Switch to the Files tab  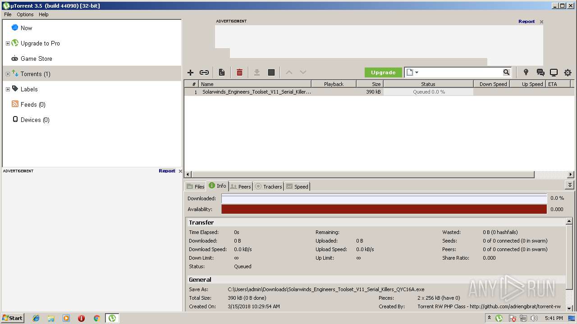coord(195,186)
